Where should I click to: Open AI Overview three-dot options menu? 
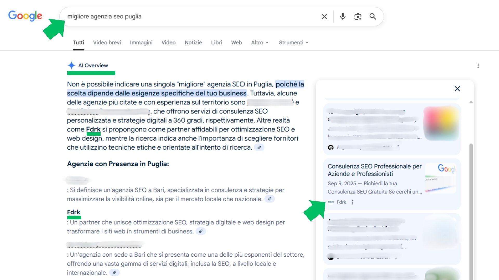[478, 66]
